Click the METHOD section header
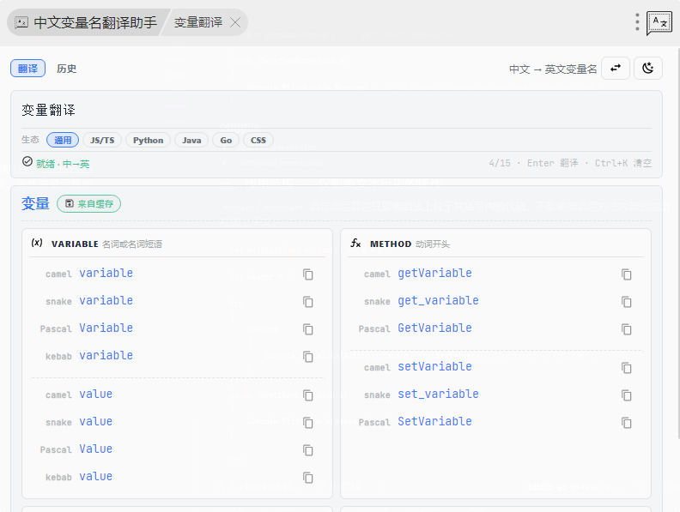680x512 pixels. click(391, 244)
